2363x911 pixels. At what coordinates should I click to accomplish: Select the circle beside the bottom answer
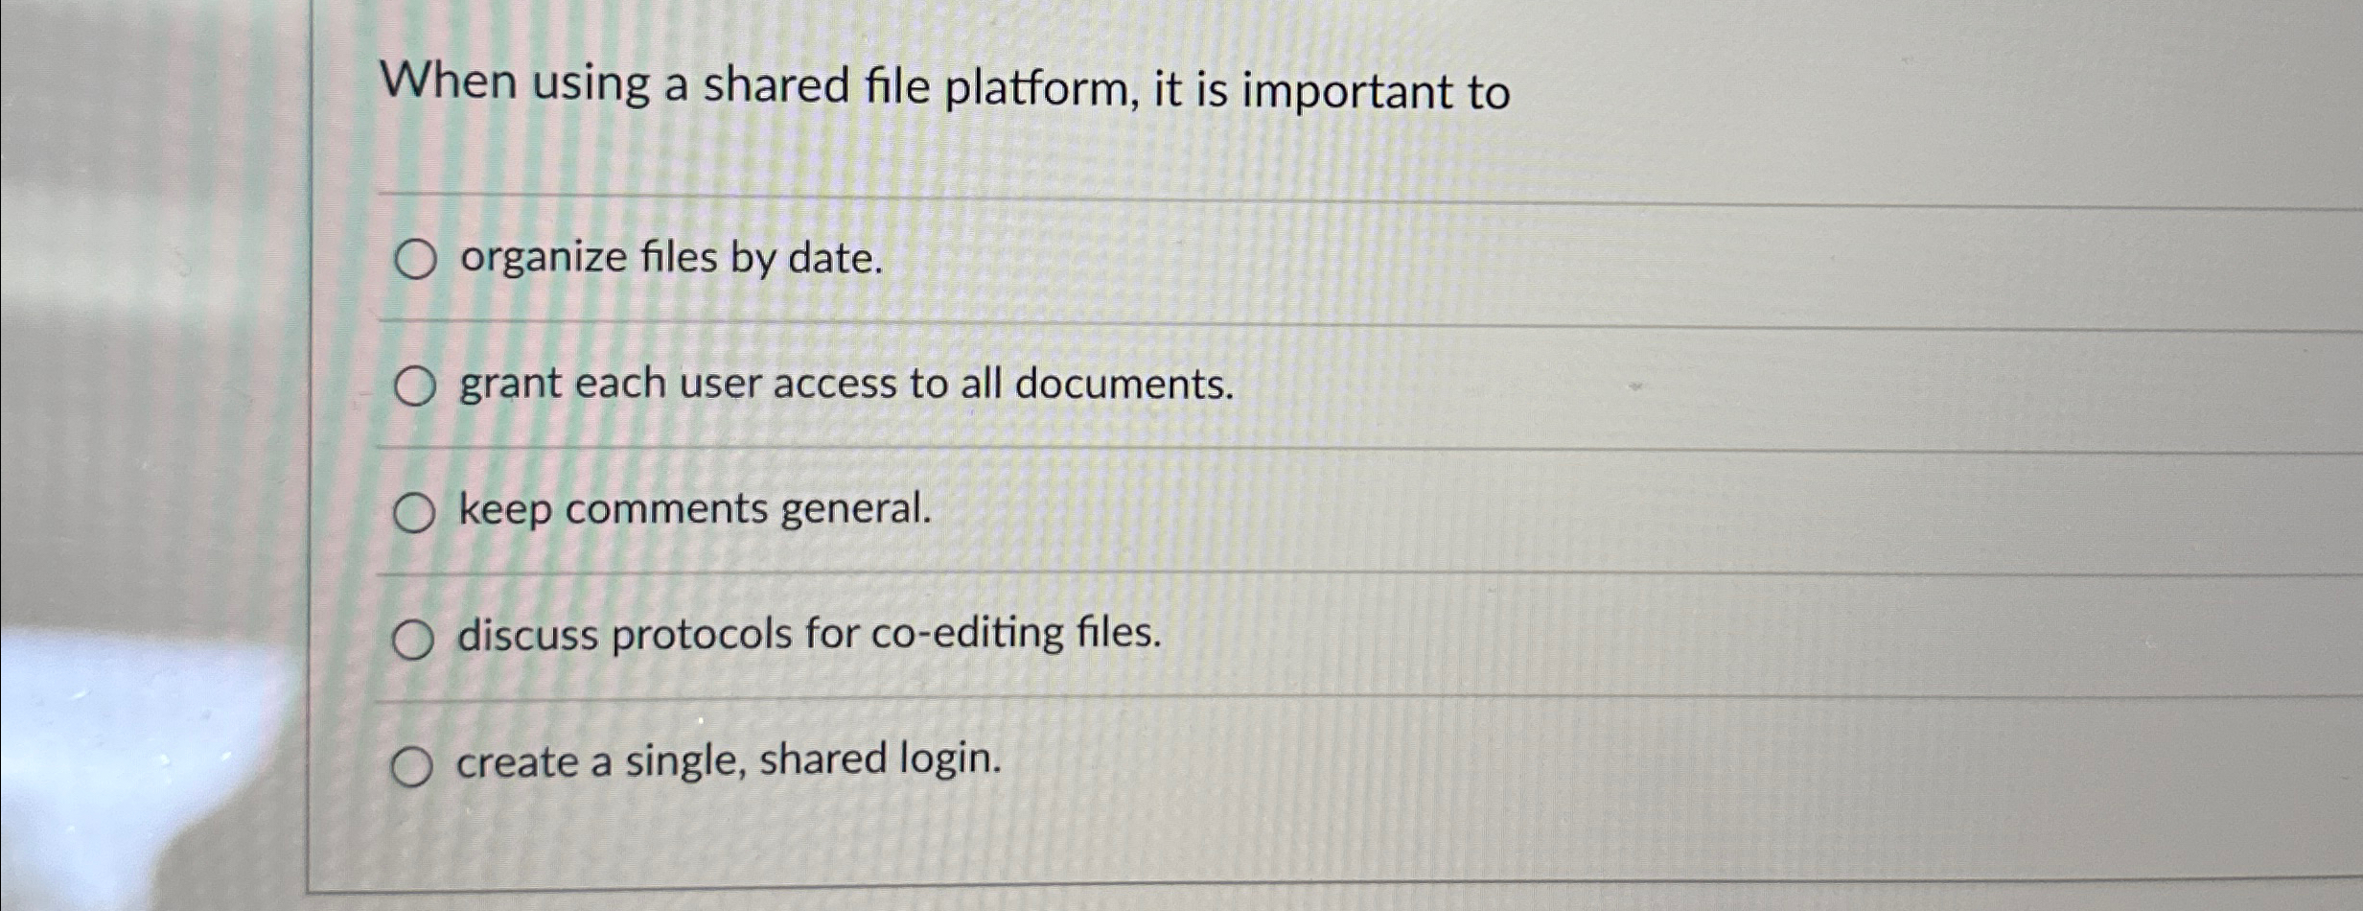click(416, 762)
